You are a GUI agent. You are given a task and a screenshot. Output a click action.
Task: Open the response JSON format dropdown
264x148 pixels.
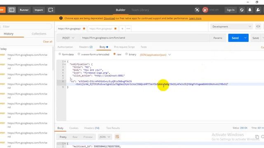coord(105,137)
